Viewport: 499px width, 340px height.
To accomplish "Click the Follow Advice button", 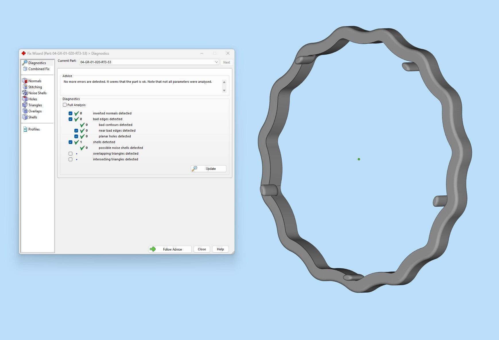I will (x=170, y=249).
